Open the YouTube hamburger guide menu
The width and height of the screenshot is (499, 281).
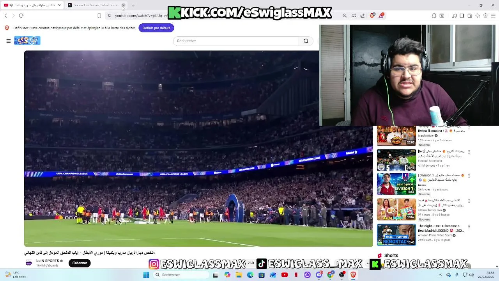[x=8, y=41]
